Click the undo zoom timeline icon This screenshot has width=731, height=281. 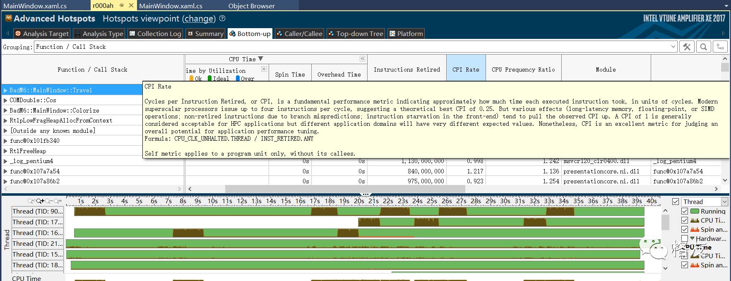pyautogui.click(x=31, y=201)
